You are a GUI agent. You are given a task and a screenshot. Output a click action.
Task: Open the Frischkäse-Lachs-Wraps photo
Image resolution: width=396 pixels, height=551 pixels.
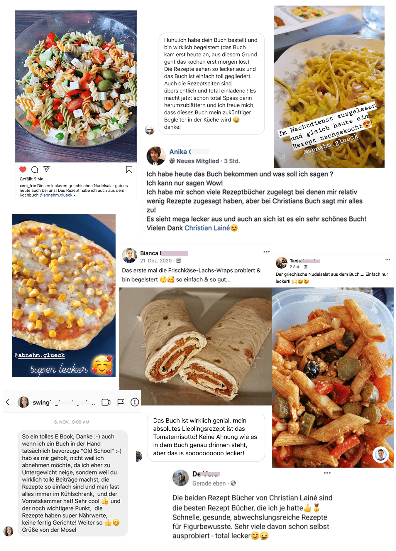pyautogui.click(x=195, y=346)
